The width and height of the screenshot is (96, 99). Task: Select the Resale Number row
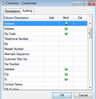[45, 49]
